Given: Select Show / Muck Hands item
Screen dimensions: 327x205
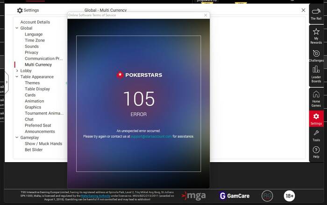Looking at the screenshot, I should pyautogui.click(x=43, y=143).
